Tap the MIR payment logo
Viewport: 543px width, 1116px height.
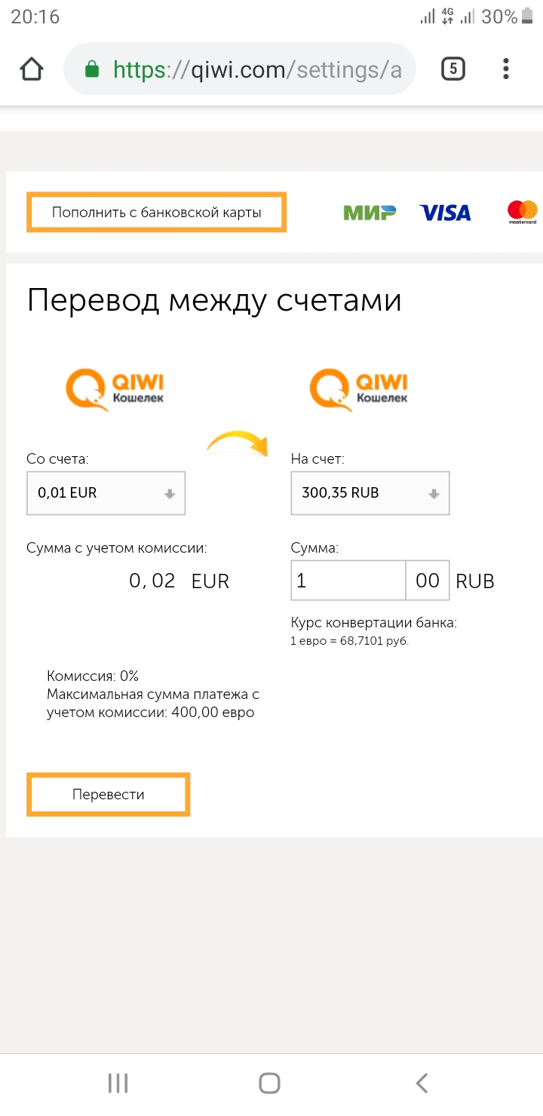tap(370, 213)
